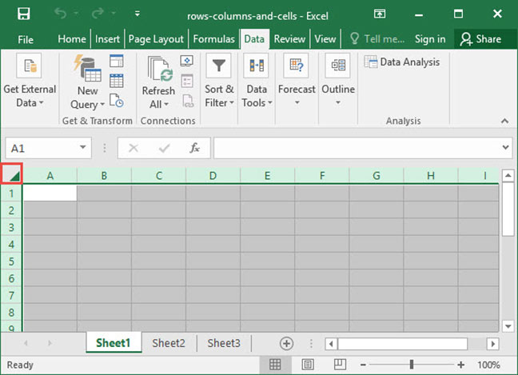The image size is (518, 375).
Task: Click the Sign in link
Action: 430,39
